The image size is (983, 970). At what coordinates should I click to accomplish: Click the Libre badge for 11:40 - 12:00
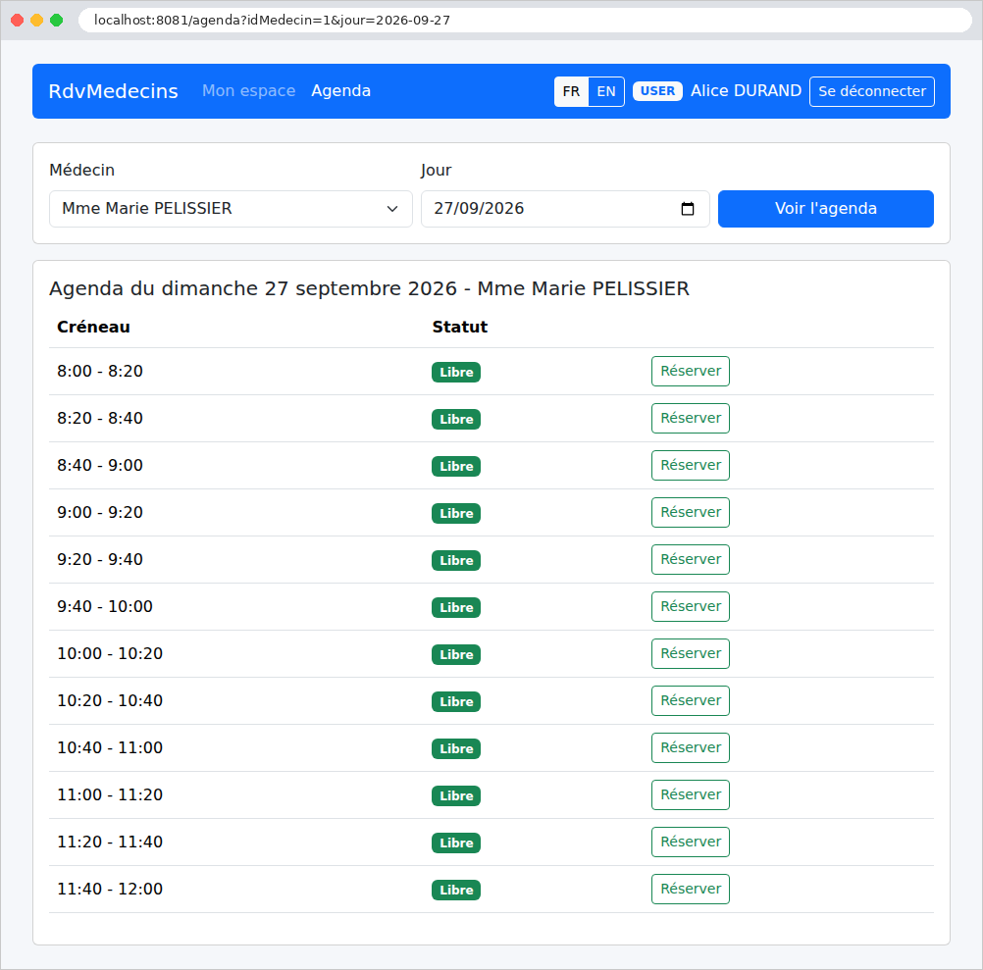(x=456, y=890)
